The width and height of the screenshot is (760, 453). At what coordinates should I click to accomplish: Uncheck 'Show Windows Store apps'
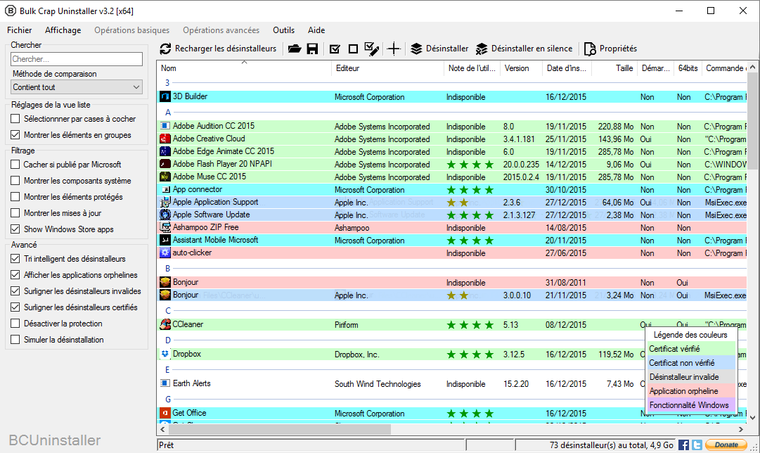(15, 229)
